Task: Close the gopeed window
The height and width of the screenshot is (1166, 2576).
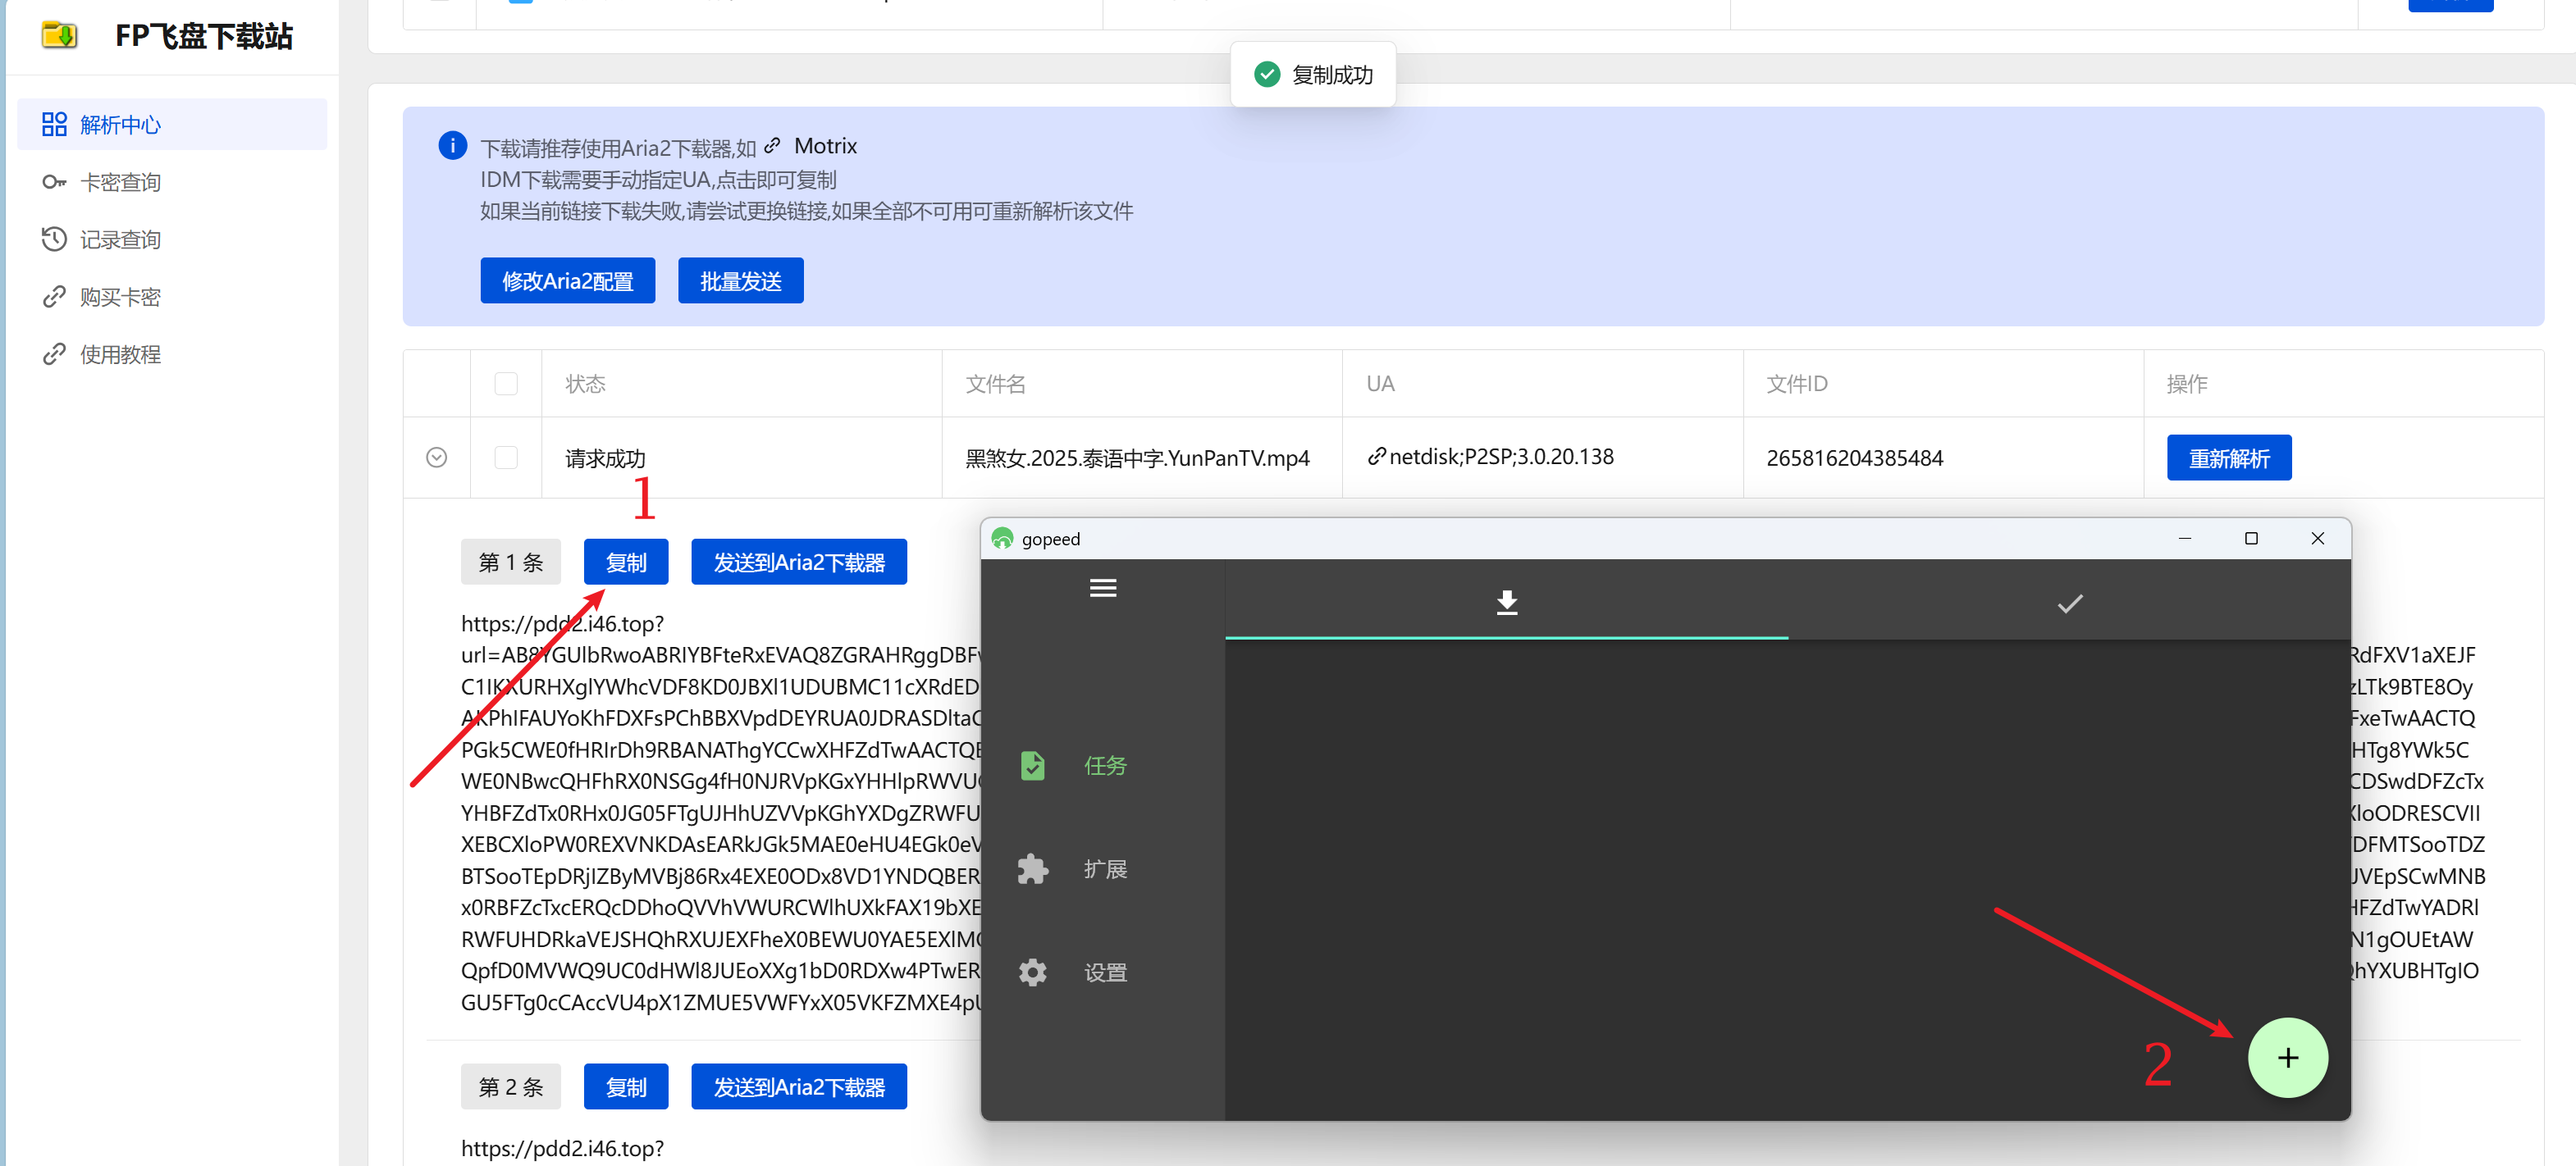Action: pyautogui.click(x=2317, y=539)
